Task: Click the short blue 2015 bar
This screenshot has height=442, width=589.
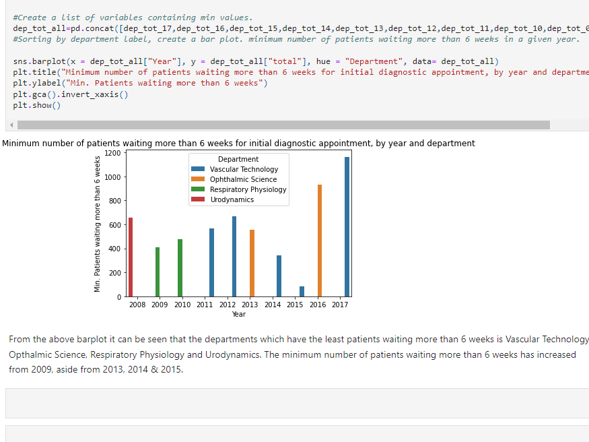Action: pos(302,291)
